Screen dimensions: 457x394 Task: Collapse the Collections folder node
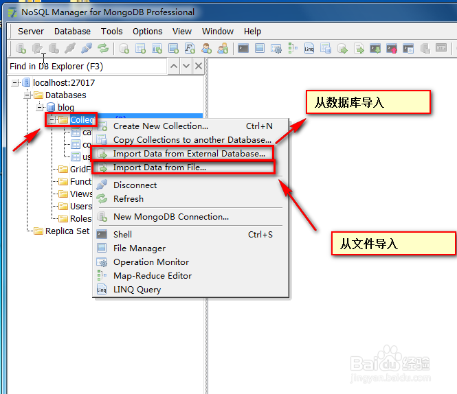pos(52,119)
